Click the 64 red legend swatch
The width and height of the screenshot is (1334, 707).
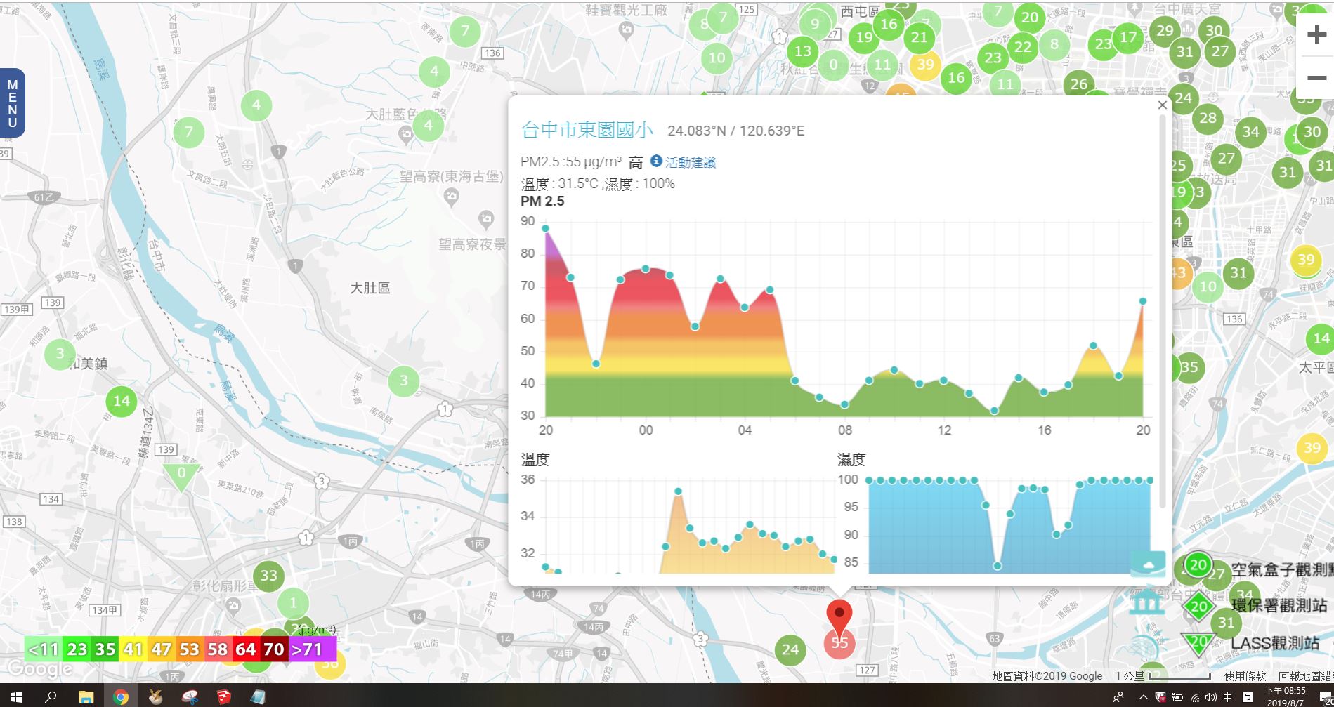(x=246, y=649)
